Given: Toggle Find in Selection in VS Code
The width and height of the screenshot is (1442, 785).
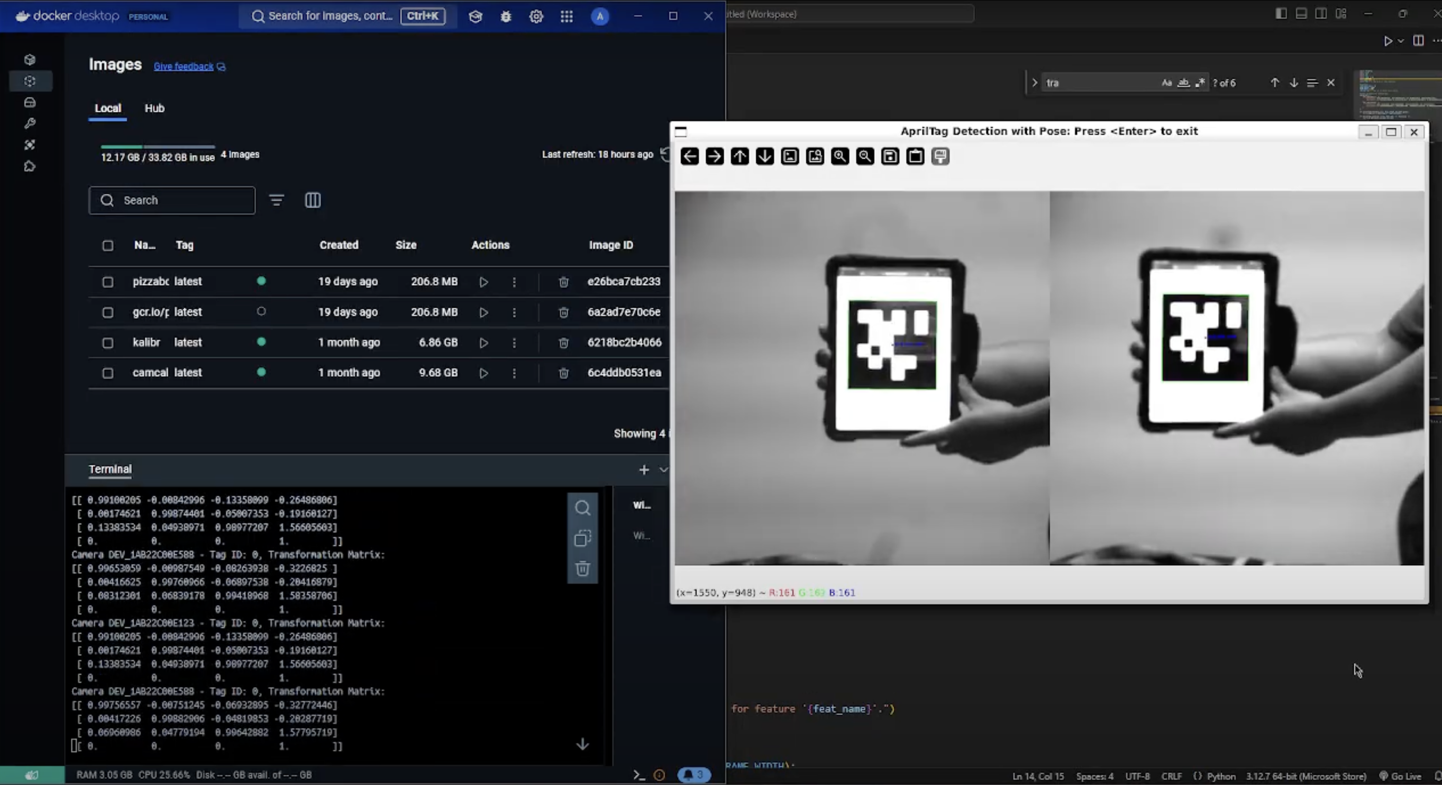Looking at the screenshot, I should pos(1312,83).
